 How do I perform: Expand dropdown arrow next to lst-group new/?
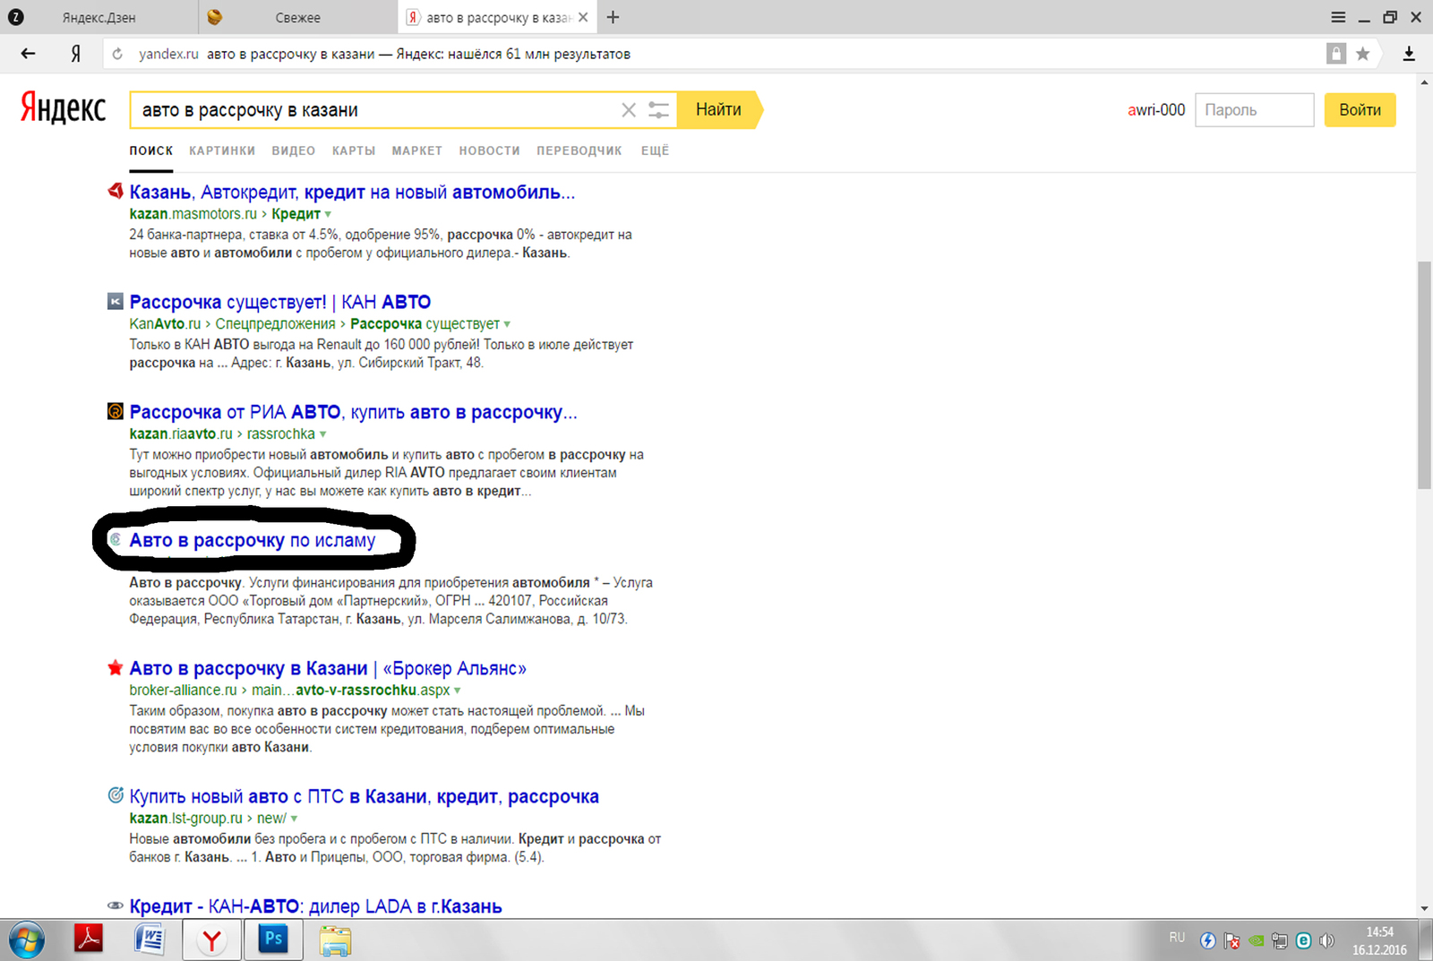294,819
